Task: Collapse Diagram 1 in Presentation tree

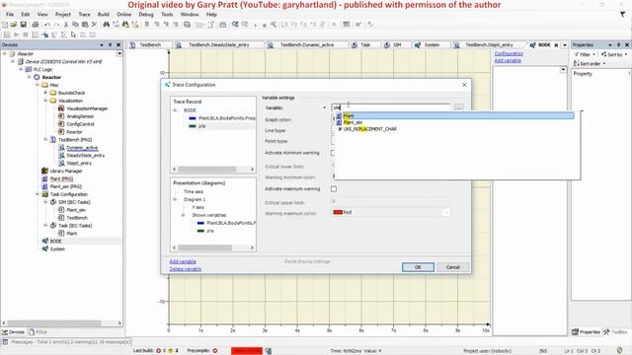Action: pos(176,199)
